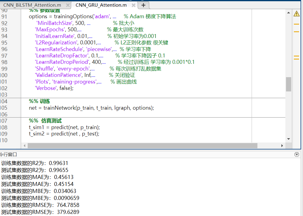Close the CNN_GRU_Attention.m tab
The height and width of the screenshot is (216, 303).
(133, 5)
